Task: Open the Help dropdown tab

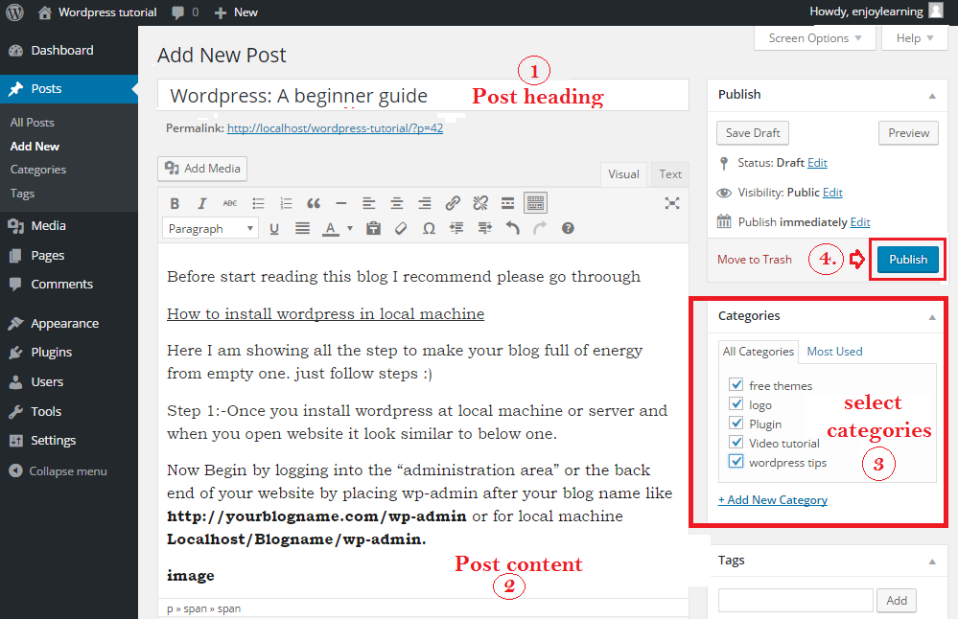Action: 915,38
